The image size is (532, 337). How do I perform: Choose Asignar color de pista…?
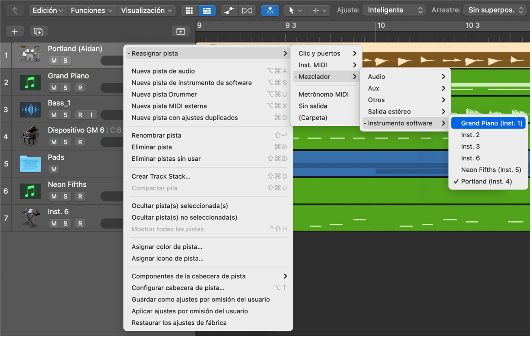pos(208,247)
